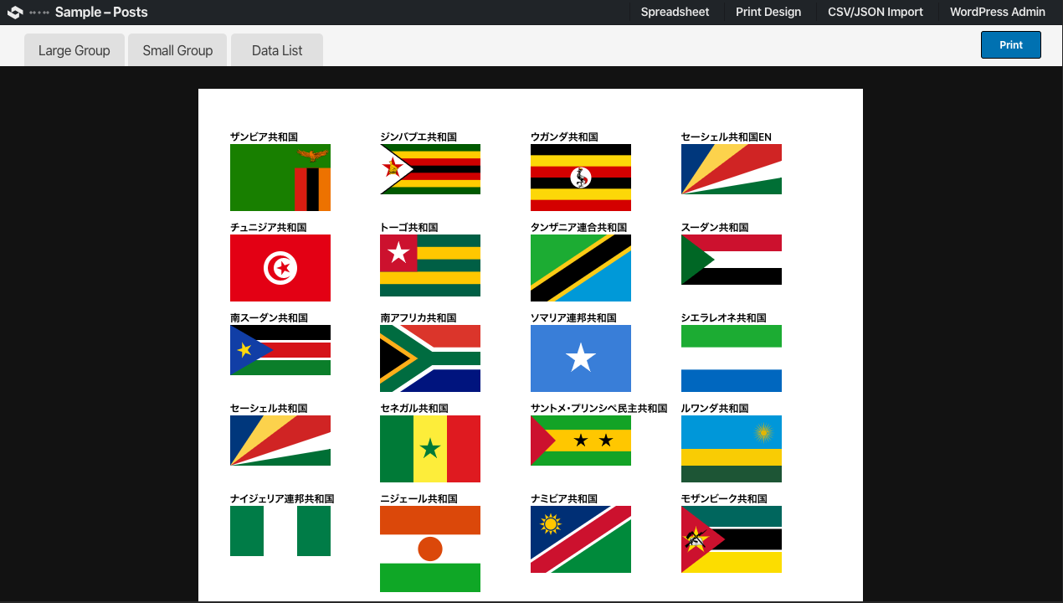Switch to the Small Group tab
Image resolution: width=1063 pixels, height=603 pixels.
tap(177, 50)
